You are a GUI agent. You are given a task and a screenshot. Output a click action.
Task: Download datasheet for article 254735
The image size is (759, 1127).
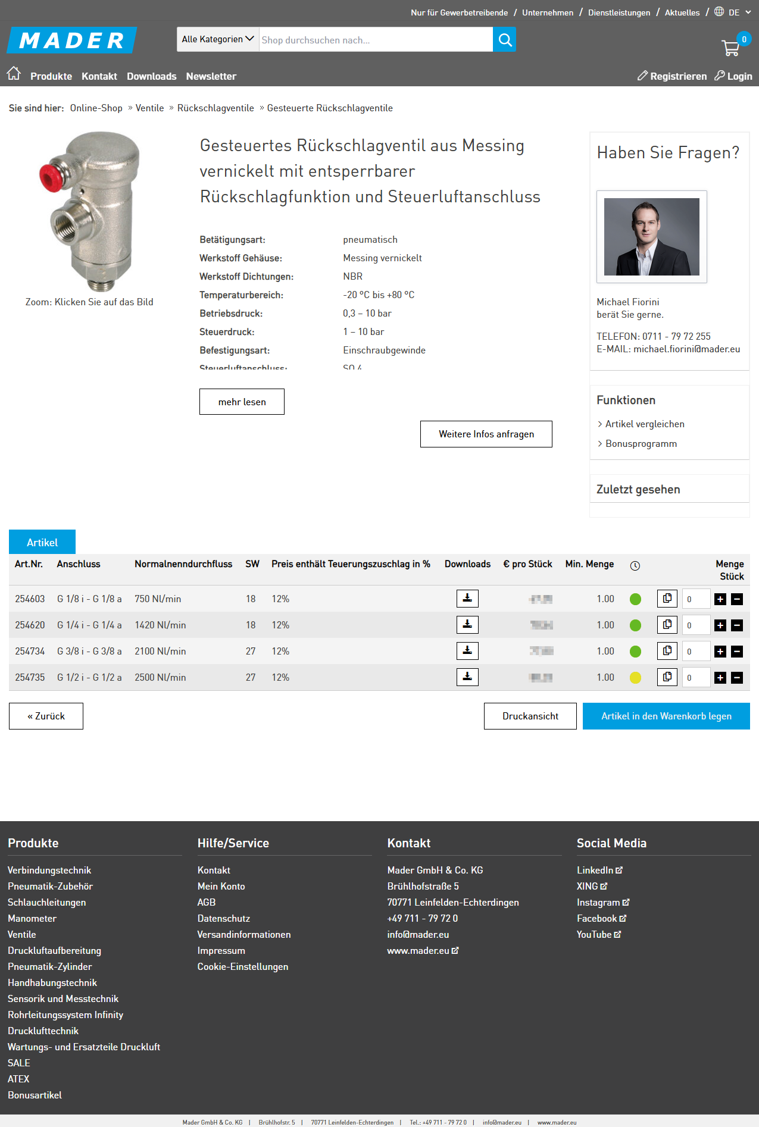467,677
